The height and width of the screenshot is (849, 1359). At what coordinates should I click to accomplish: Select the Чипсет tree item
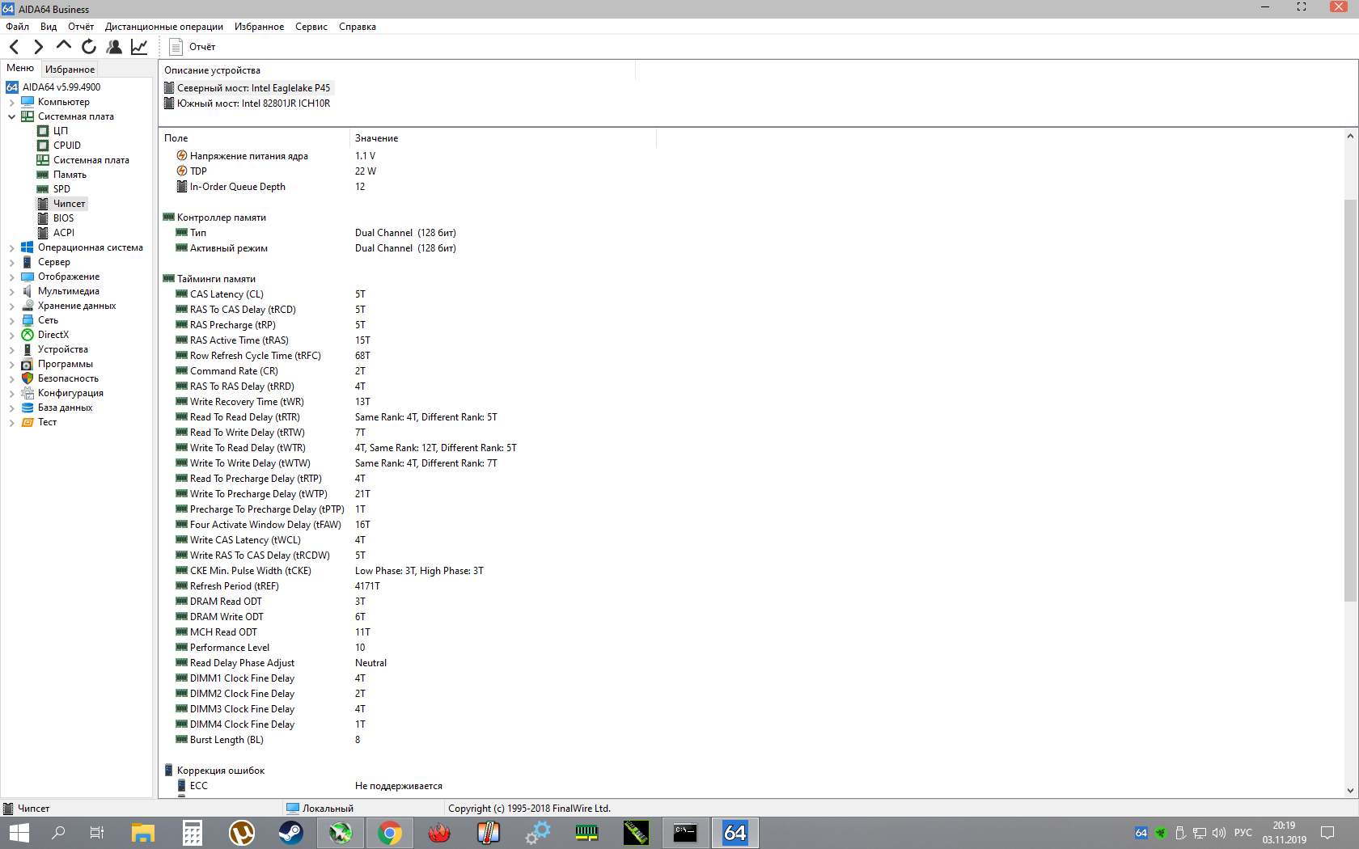point(69,204)
